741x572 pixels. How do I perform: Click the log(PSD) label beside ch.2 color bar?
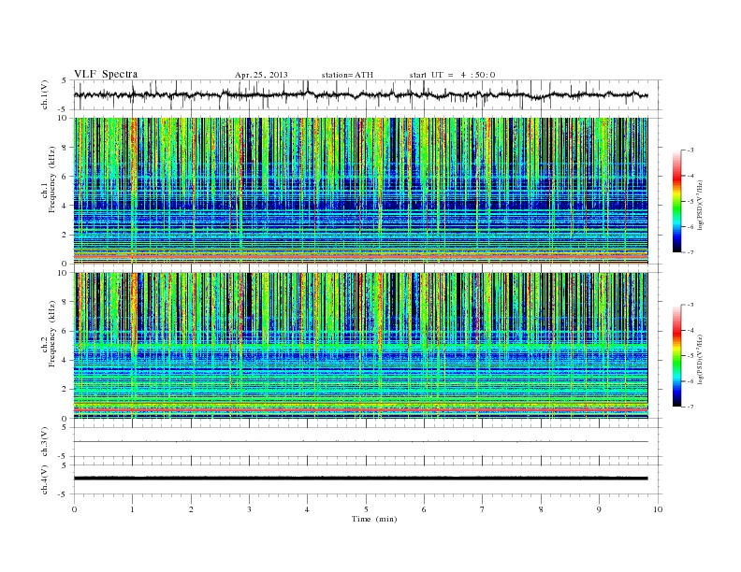[701, 359]
